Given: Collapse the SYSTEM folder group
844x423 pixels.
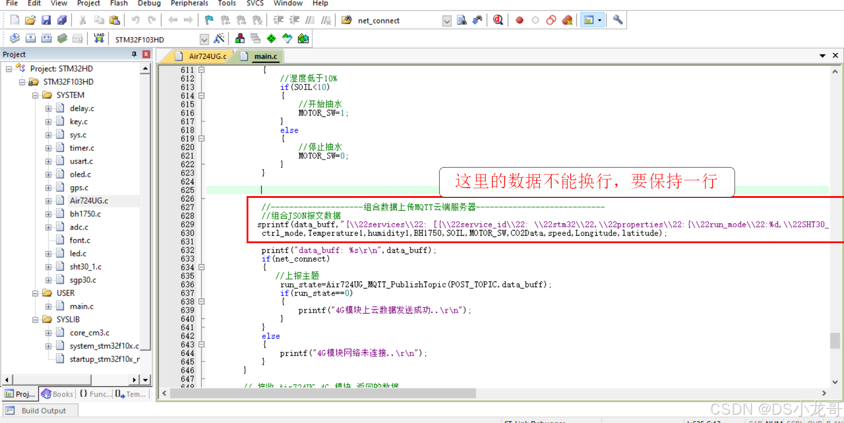Looking at the screenshot, I should pyautogui.click(x=35, y=95).
